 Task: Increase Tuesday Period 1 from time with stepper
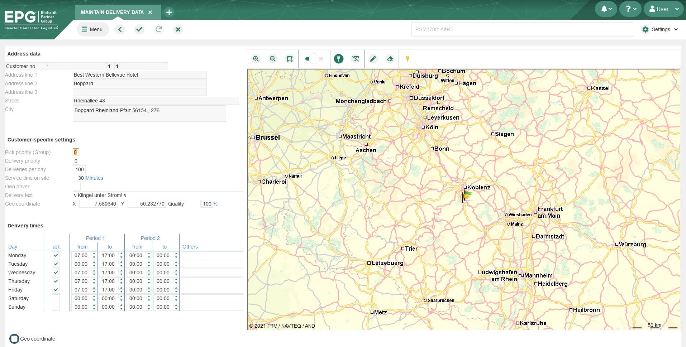[x=94, y=262]
